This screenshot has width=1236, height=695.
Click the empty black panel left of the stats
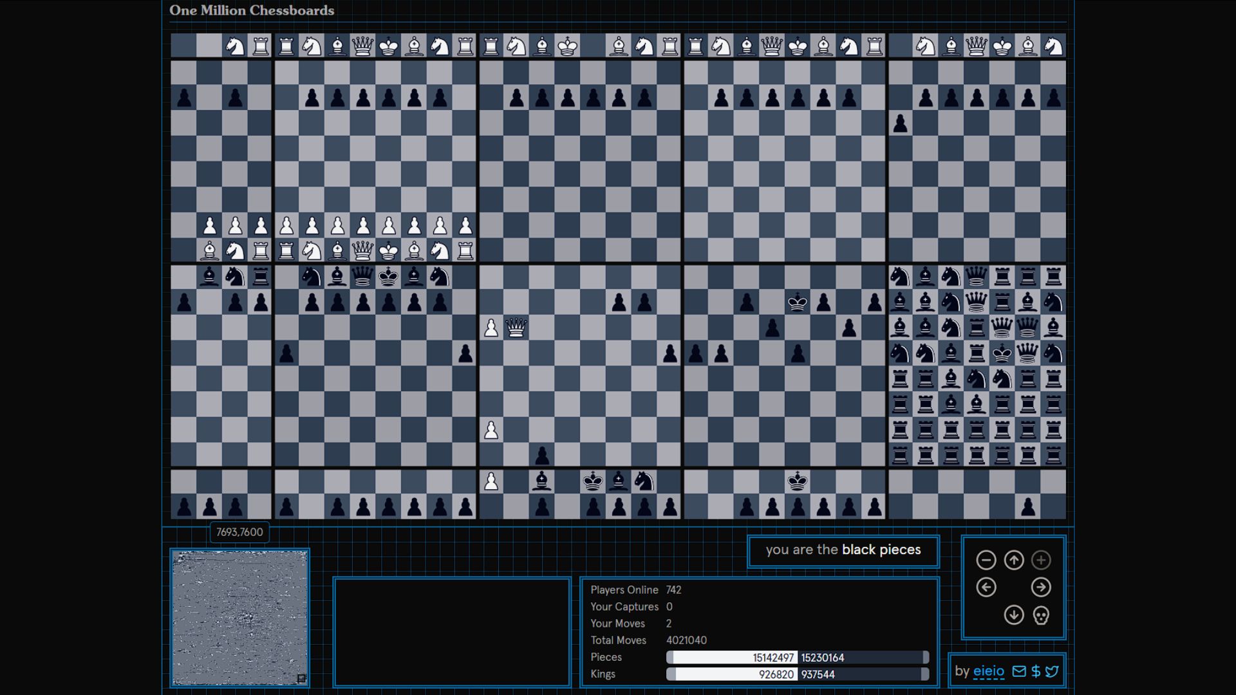point(452,632)
